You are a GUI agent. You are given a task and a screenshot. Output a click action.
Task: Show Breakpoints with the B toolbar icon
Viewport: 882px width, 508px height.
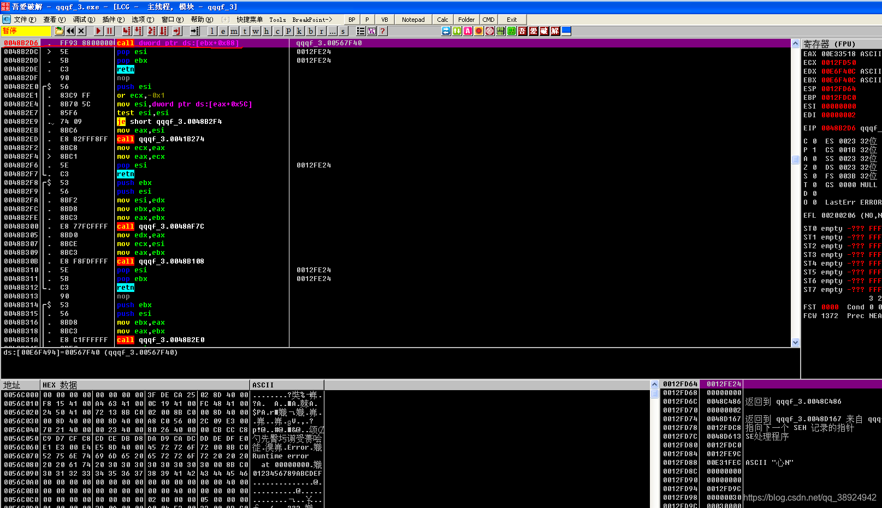tap(311, 31)
